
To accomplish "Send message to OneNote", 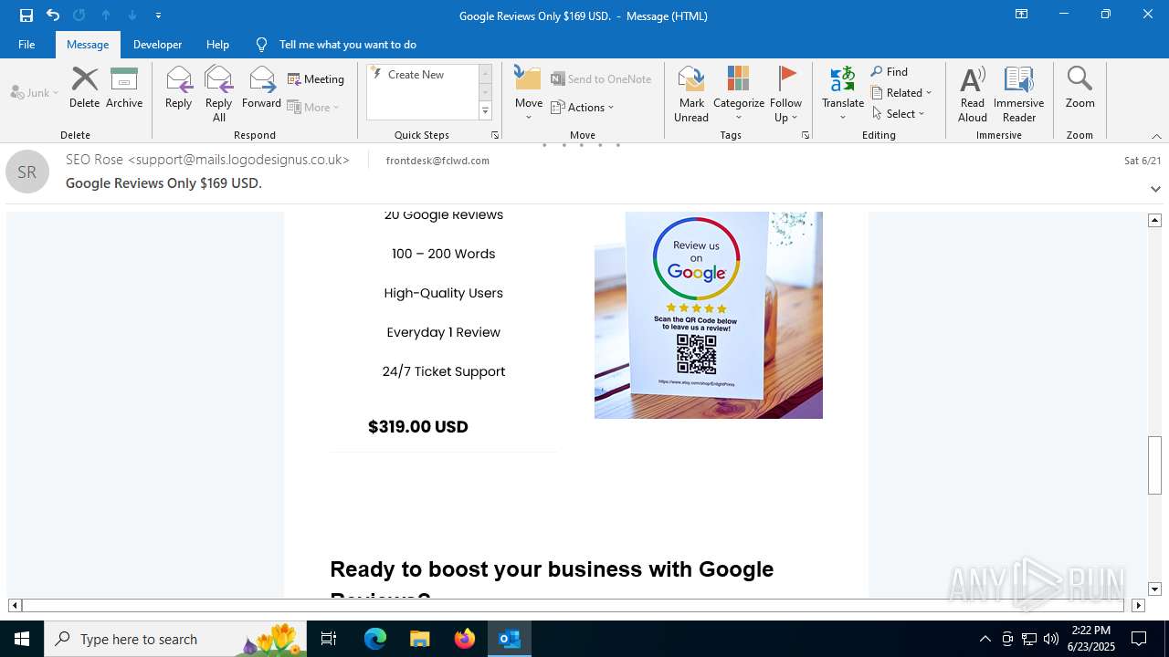I will [x=601, y=79].
